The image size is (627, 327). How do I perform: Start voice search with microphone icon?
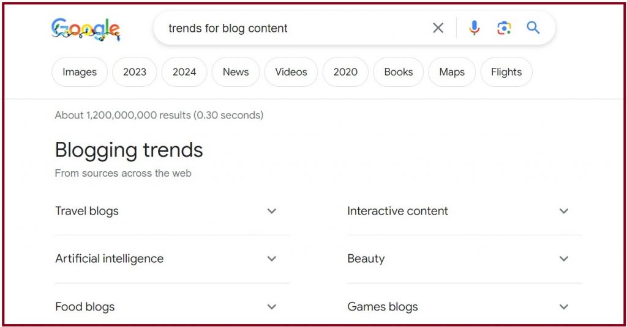(x=474, y=28)
